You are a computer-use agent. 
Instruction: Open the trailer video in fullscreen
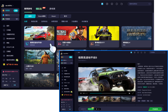pyautogui.click(x=133, y=93)
